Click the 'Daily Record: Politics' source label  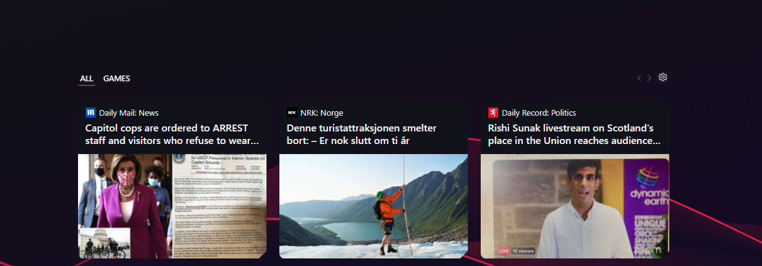click(539, 113)
